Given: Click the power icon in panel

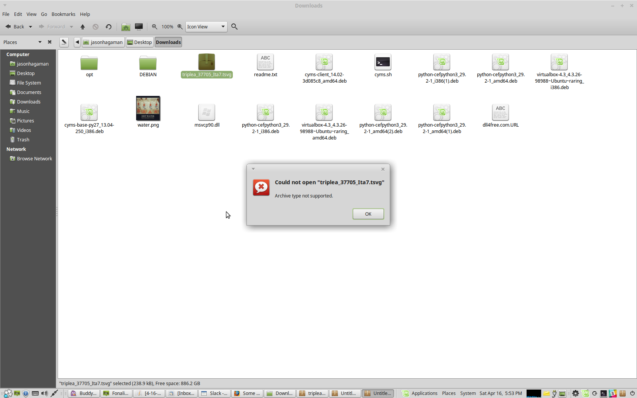Looking at the screenshot, I should pyautogui.click(x=632, y=393).
